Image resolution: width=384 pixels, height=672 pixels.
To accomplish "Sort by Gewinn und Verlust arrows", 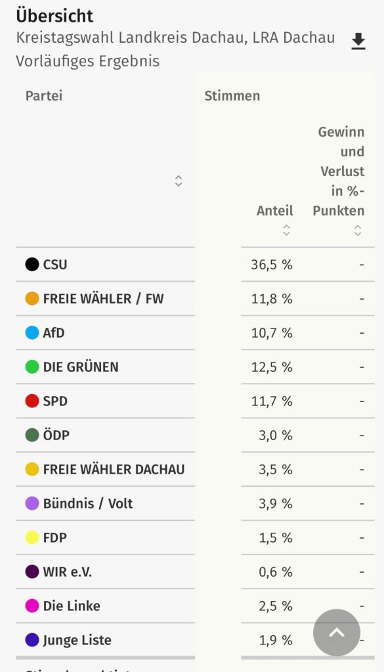I will point(358,230).
